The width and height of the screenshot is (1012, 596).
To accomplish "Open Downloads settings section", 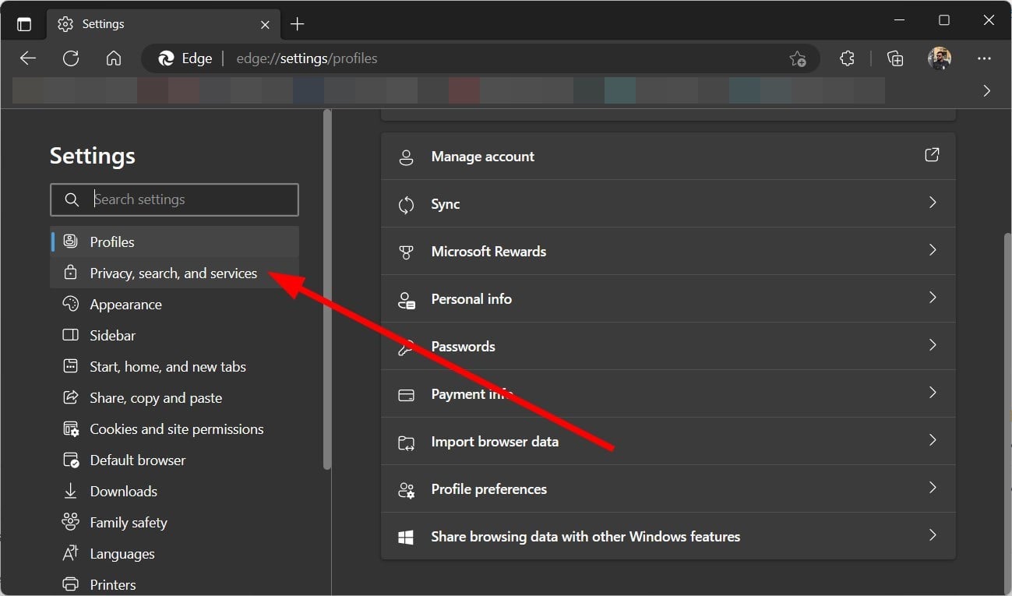I will [175, 491].
